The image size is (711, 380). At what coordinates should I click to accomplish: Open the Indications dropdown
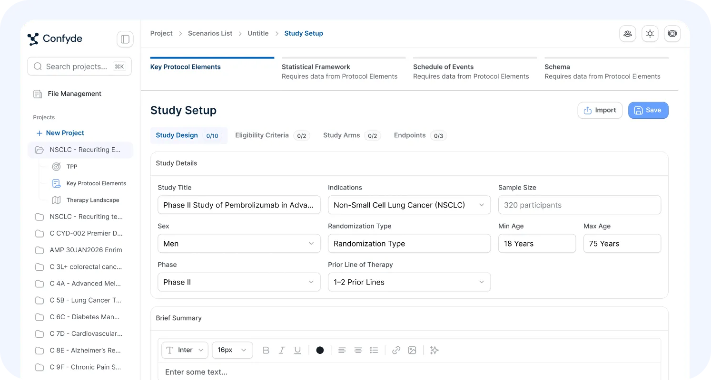pyautogui.click(x=409, y=205)
